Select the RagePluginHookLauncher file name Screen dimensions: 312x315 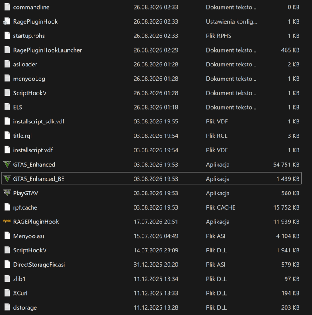pyautogui.click(x=47, y=50)
